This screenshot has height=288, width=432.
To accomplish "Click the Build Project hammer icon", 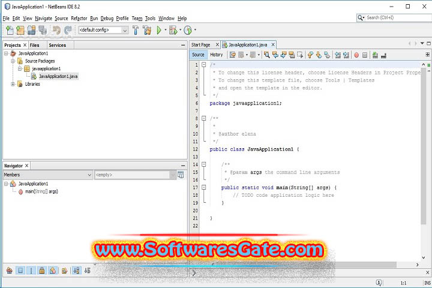I will 135,30.
